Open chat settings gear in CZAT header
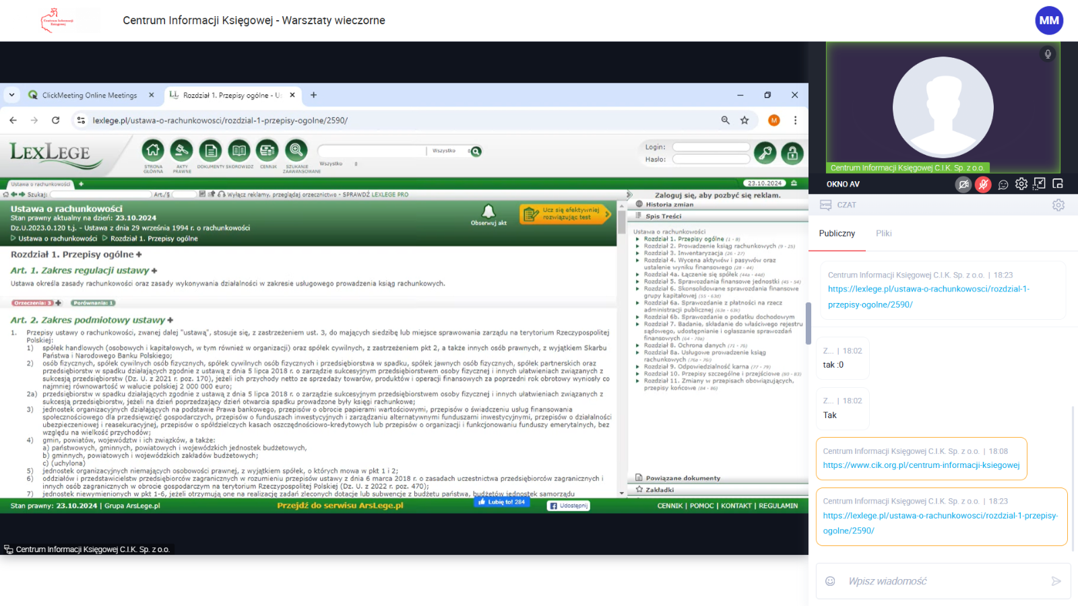 [1058, 205]
